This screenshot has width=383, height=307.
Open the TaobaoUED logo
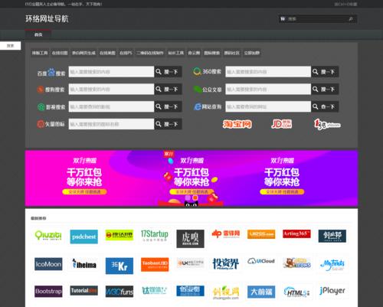(155, 264)
